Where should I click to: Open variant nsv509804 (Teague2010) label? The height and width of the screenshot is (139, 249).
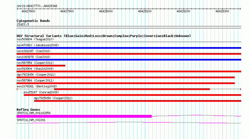(x=35, y=39)
